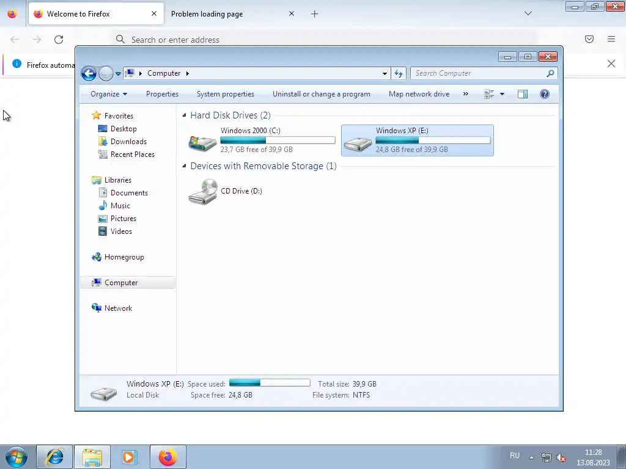Click Firefox taskbar icon

click(168, 457)
